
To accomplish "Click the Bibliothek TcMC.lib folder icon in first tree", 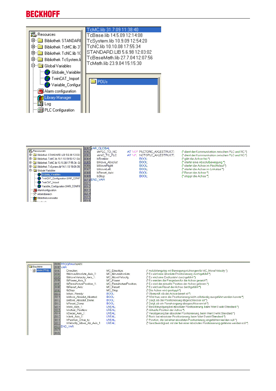I will pyautogui.click(x=40, y=47).
